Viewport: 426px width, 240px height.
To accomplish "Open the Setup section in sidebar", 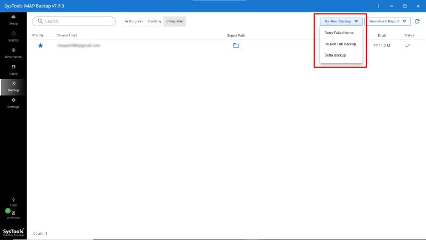I will [x=13, y=20].
